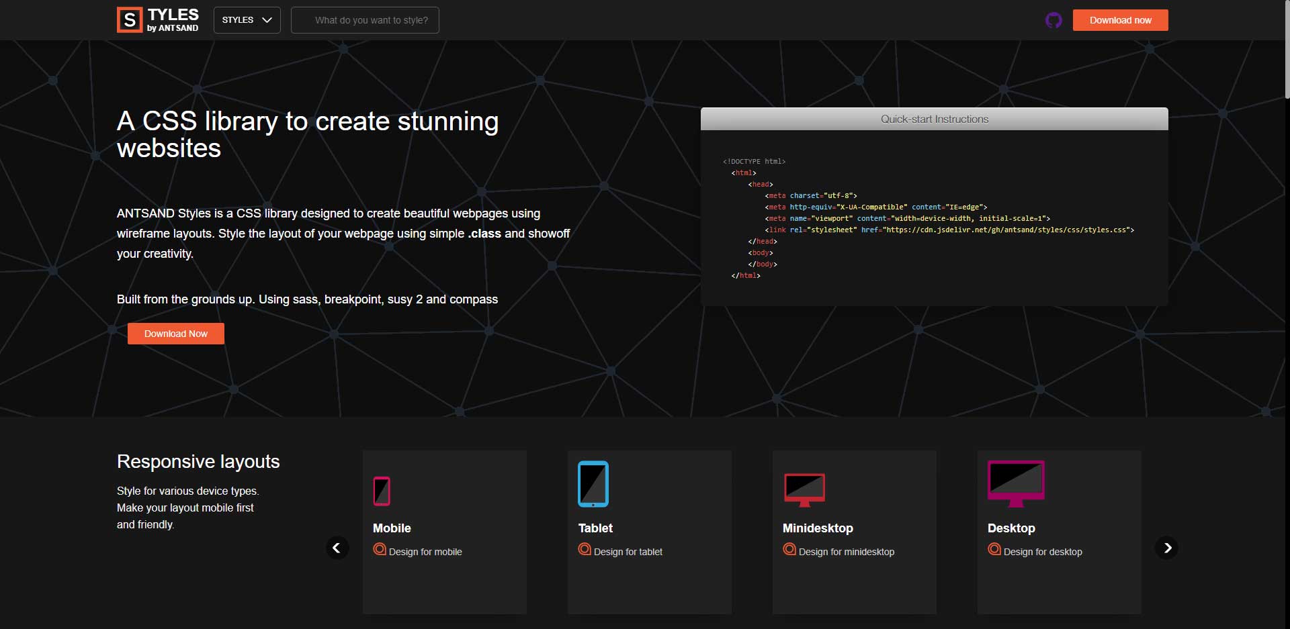Select the Desktop card heading
1290x629 pixels.
coord(1011,528)
